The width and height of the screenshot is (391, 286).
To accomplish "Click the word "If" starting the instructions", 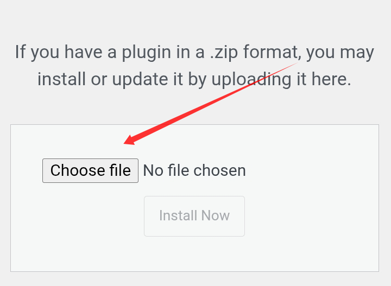I will coord(20,53).
